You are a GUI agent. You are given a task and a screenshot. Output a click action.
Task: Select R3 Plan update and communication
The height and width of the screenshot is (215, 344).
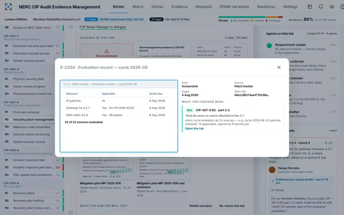coord(33,175)
